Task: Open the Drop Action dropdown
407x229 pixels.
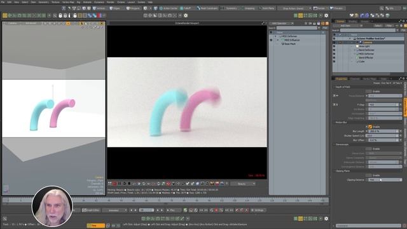Action: (294, 8)
